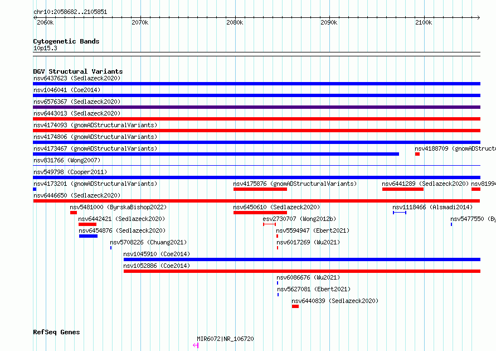The image size is (496, 351).
Task: Click red bar of nsv6450610 variant
Action: pos(260,213)
